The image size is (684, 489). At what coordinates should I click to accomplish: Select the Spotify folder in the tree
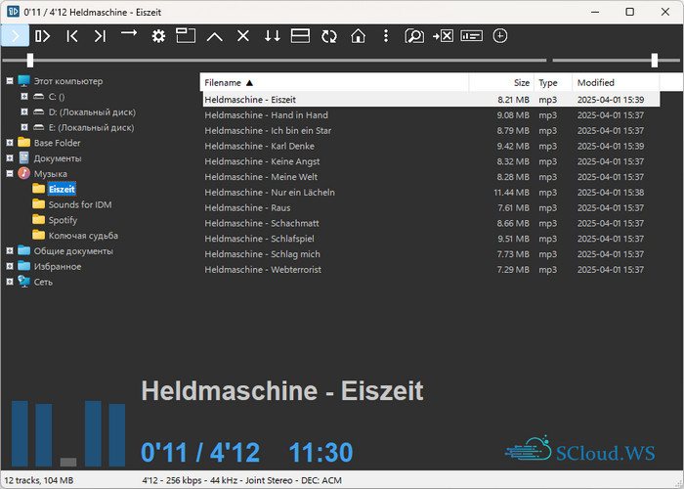click(63, 220)
